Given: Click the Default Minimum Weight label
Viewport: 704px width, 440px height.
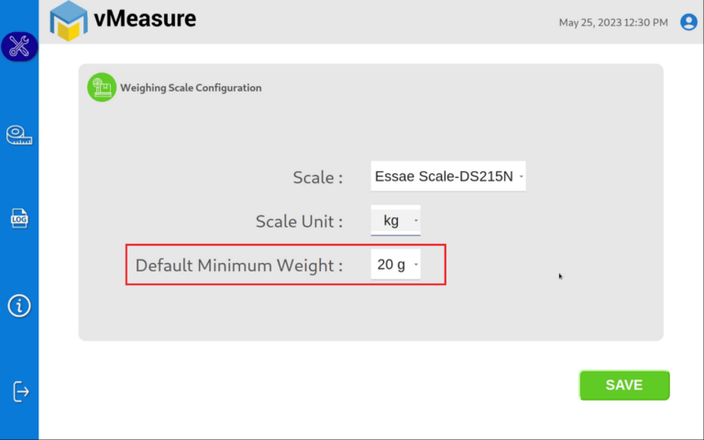Looking at the screenshot, I should [x=239, y=266].
